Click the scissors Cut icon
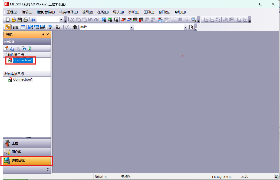The width and height of the screenshot is (280, 180). [72, 20]
